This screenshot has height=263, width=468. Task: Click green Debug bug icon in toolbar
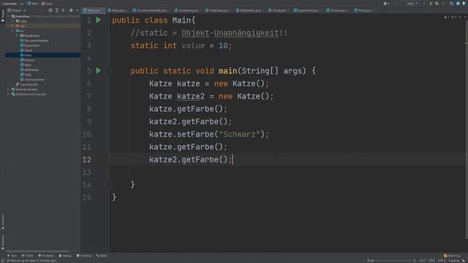431,4
